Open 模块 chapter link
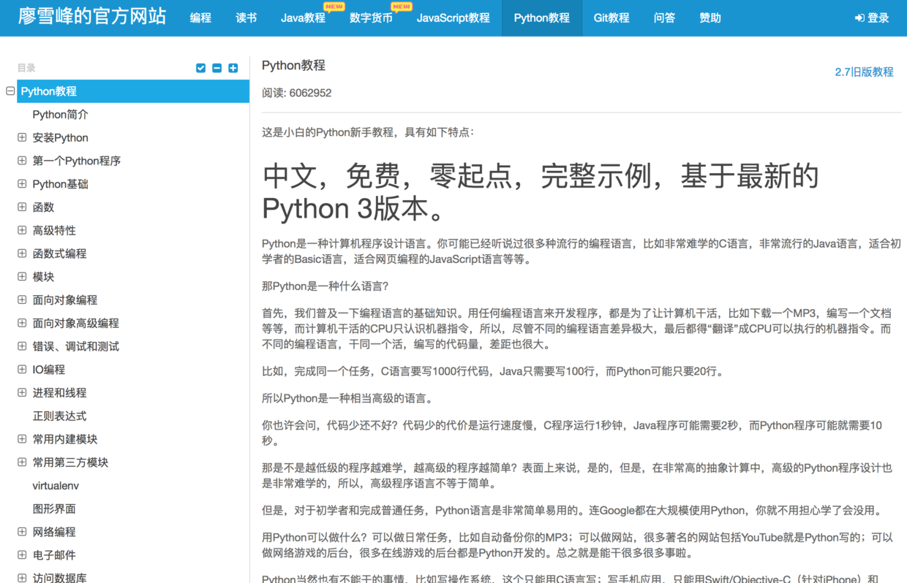The width and height of the screenshot is (907, 583). (43, 277)
